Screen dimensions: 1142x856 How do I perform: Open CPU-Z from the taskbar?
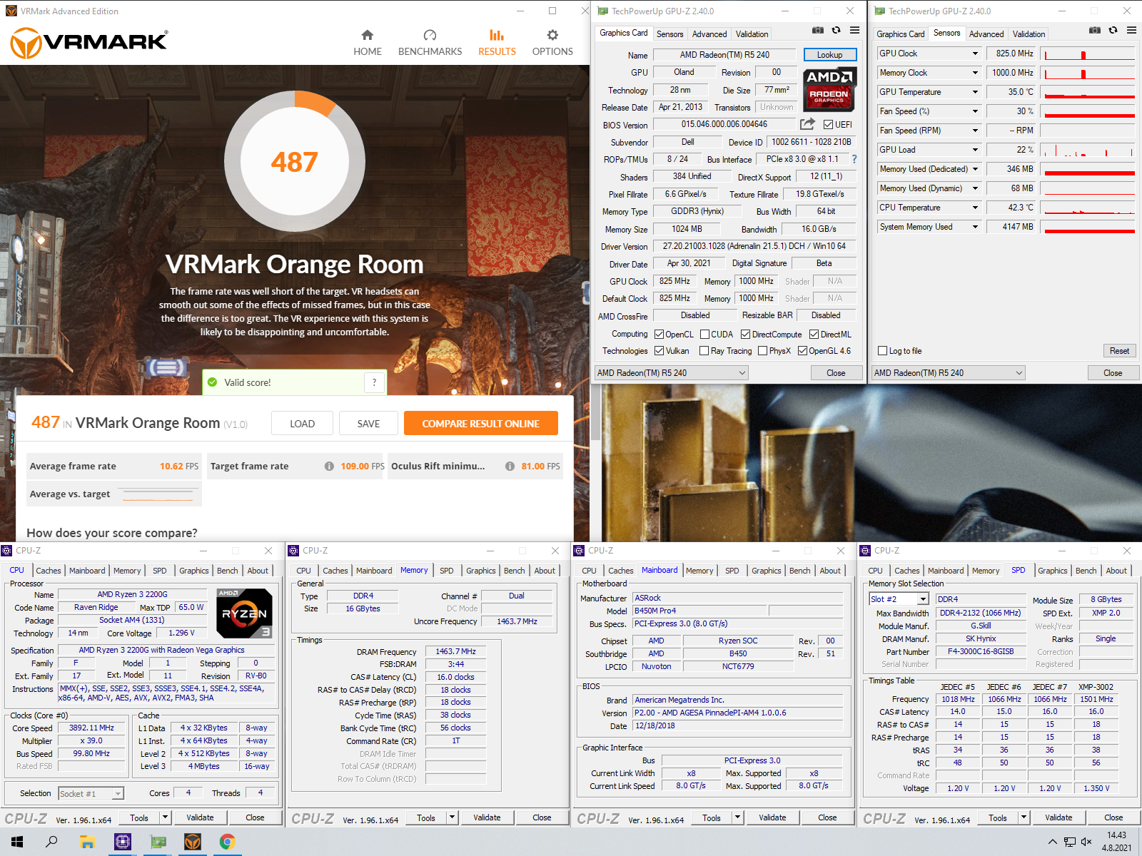click(x=123, y=842)
